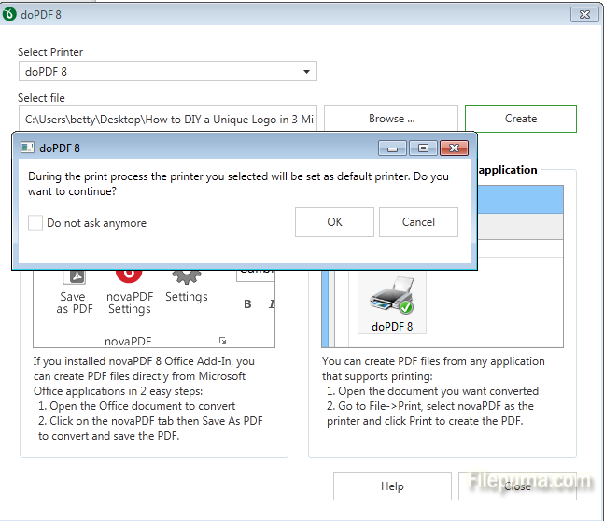Click the Select file path field
The width and height of the screenshot is (604, 521).
tap(168, 119)
